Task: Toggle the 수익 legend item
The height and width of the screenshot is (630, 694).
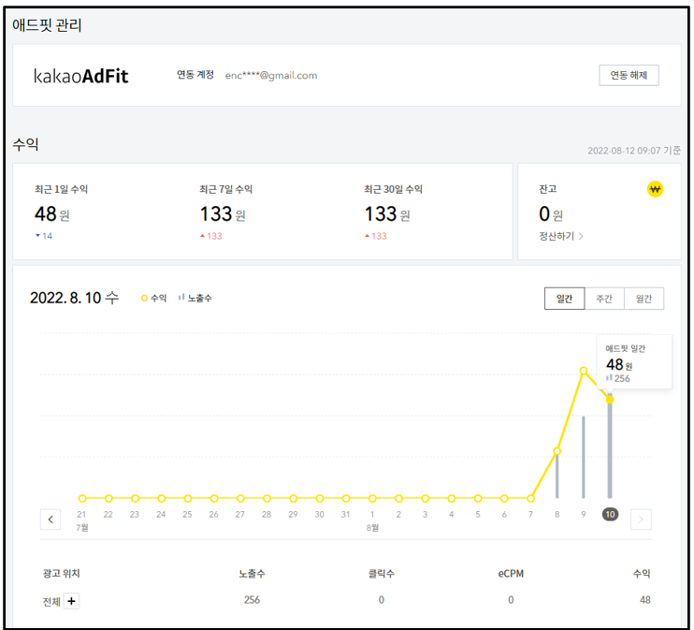Action: pos(153,299)
